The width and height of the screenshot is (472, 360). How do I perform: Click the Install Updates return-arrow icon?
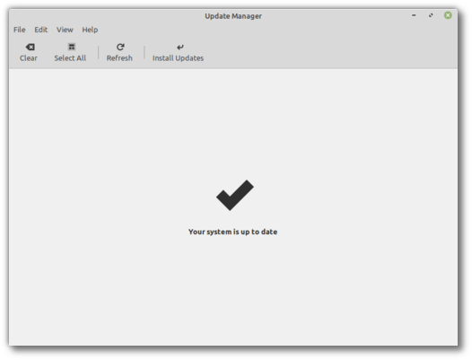(x=180, y=47)
